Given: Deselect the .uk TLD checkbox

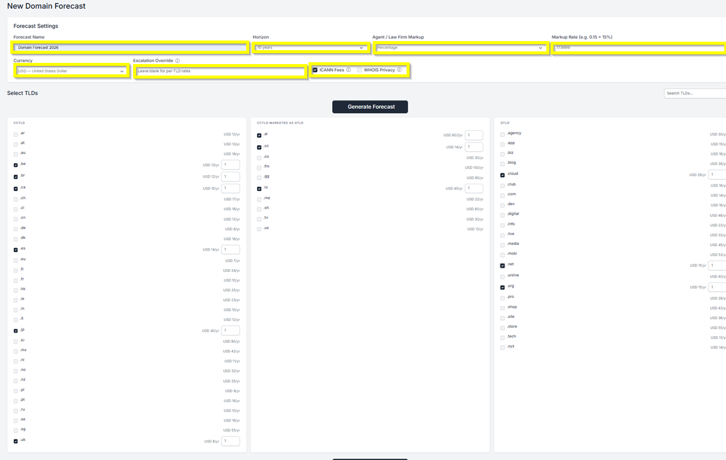Looking at the screenshot, I should pyautogui.click(x=16, y=441).
